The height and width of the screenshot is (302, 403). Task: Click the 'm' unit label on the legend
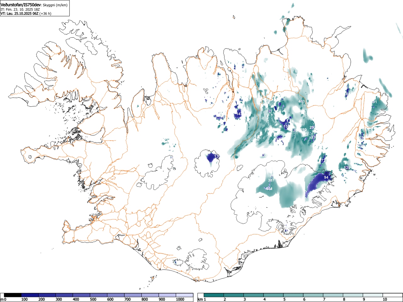(2, 299)
